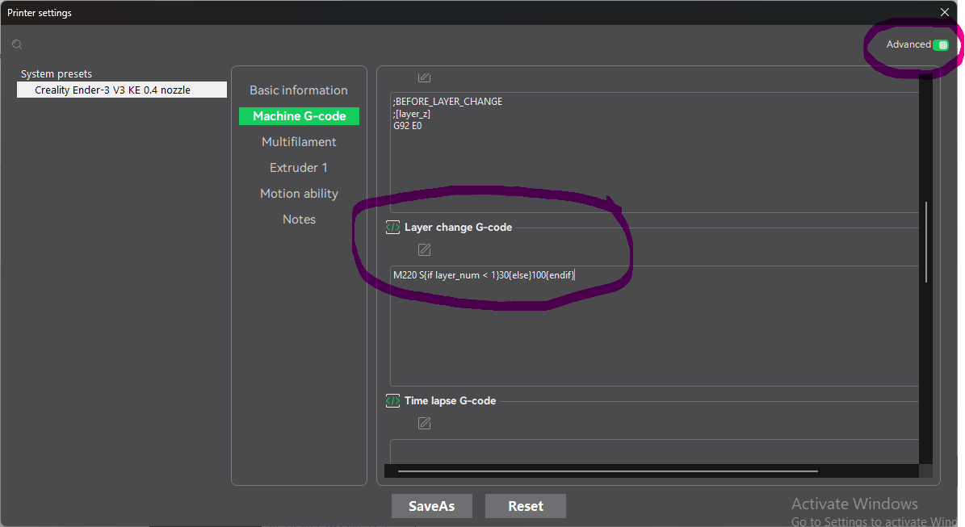Go to the Extruder 1 tab
965x527 pixels.
point(299,168)
